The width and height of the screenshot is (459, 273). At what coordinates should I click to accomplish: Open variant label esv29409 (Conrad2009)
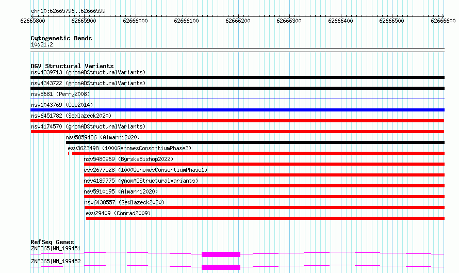118,213
